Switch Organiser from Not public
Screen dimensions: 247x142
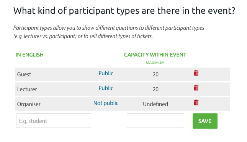106,103
